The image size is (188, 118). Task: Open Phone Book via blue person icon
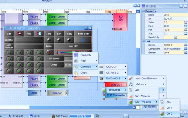83,40
